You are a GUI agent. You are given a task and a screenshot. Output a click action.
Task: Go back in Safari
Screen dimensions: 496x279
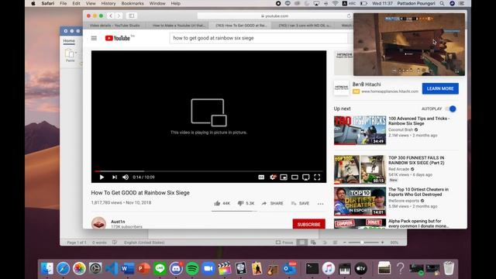pyautogui.click(x=111, y=15)
